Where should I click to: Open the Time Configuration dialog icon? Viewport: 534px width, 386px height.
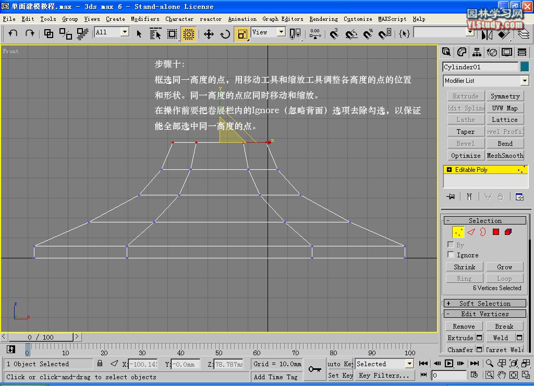[x=474, y=375]
